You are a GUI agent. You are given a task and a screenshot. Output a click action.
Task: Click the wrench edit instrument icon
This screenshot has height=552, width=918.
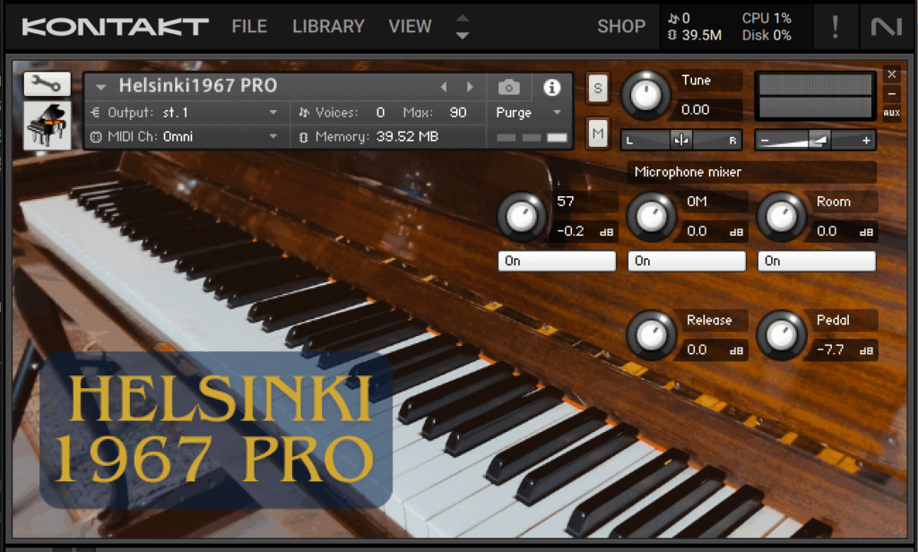(x=47, y=84)
